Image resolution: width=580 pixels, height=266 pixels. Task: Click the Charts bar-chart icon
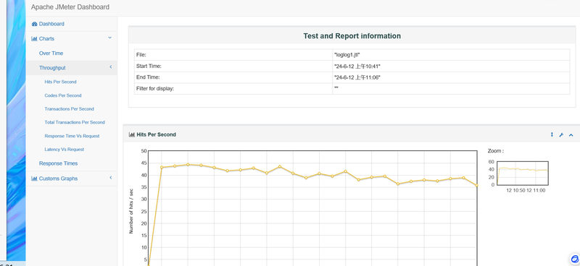(x=34, y=39)
